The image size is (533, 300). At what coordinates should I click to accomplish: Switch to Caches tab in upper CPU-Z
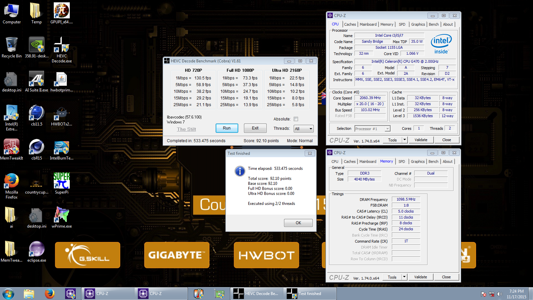point(350,24)
